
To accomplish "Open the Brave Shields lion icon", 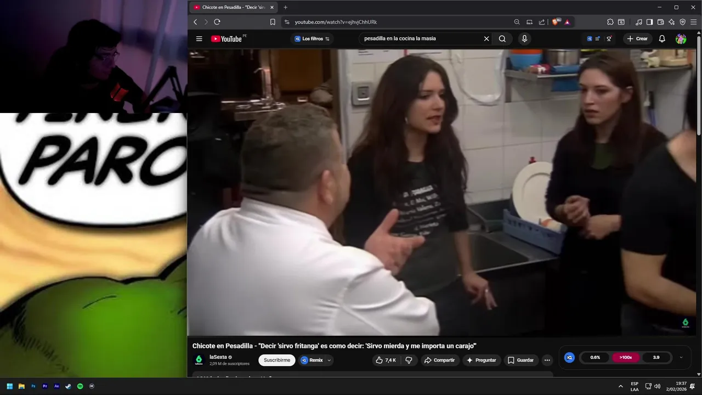I will [x=556, y=22].
